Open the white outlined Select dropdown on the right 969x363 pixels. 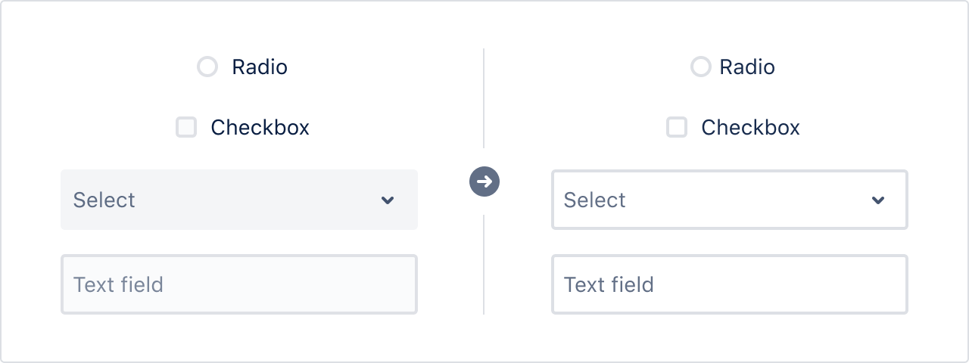tap(730, 200)
